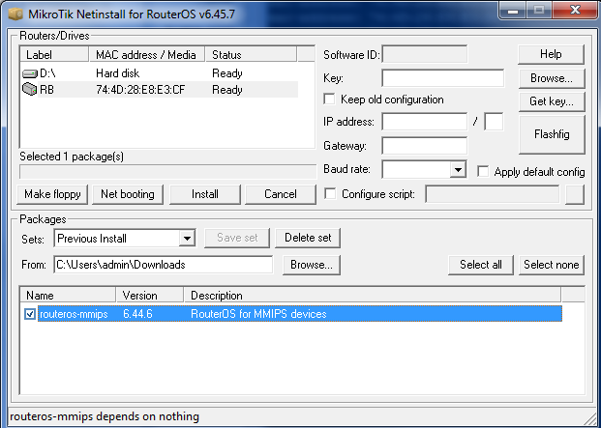Image resolution: width=601 pixels, height=428 pixels.
Task: Start installation with Install button
Action: click(x=205, y=194)
